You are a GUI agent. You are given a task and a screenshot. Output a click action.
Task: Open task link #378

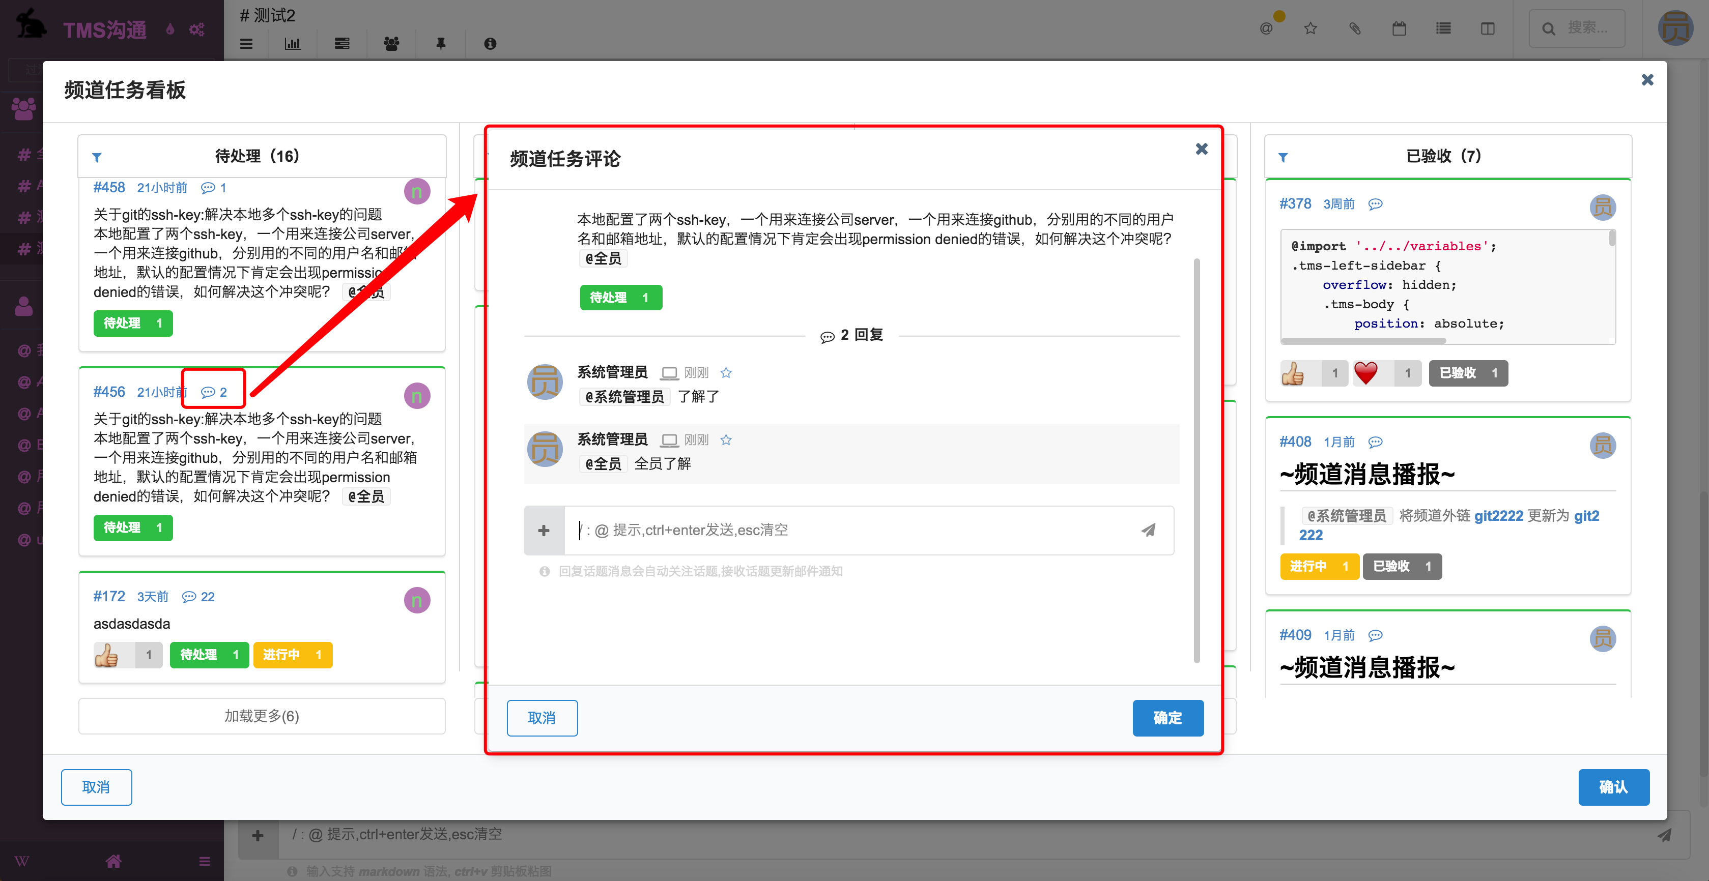click(x=1295, y=204)
